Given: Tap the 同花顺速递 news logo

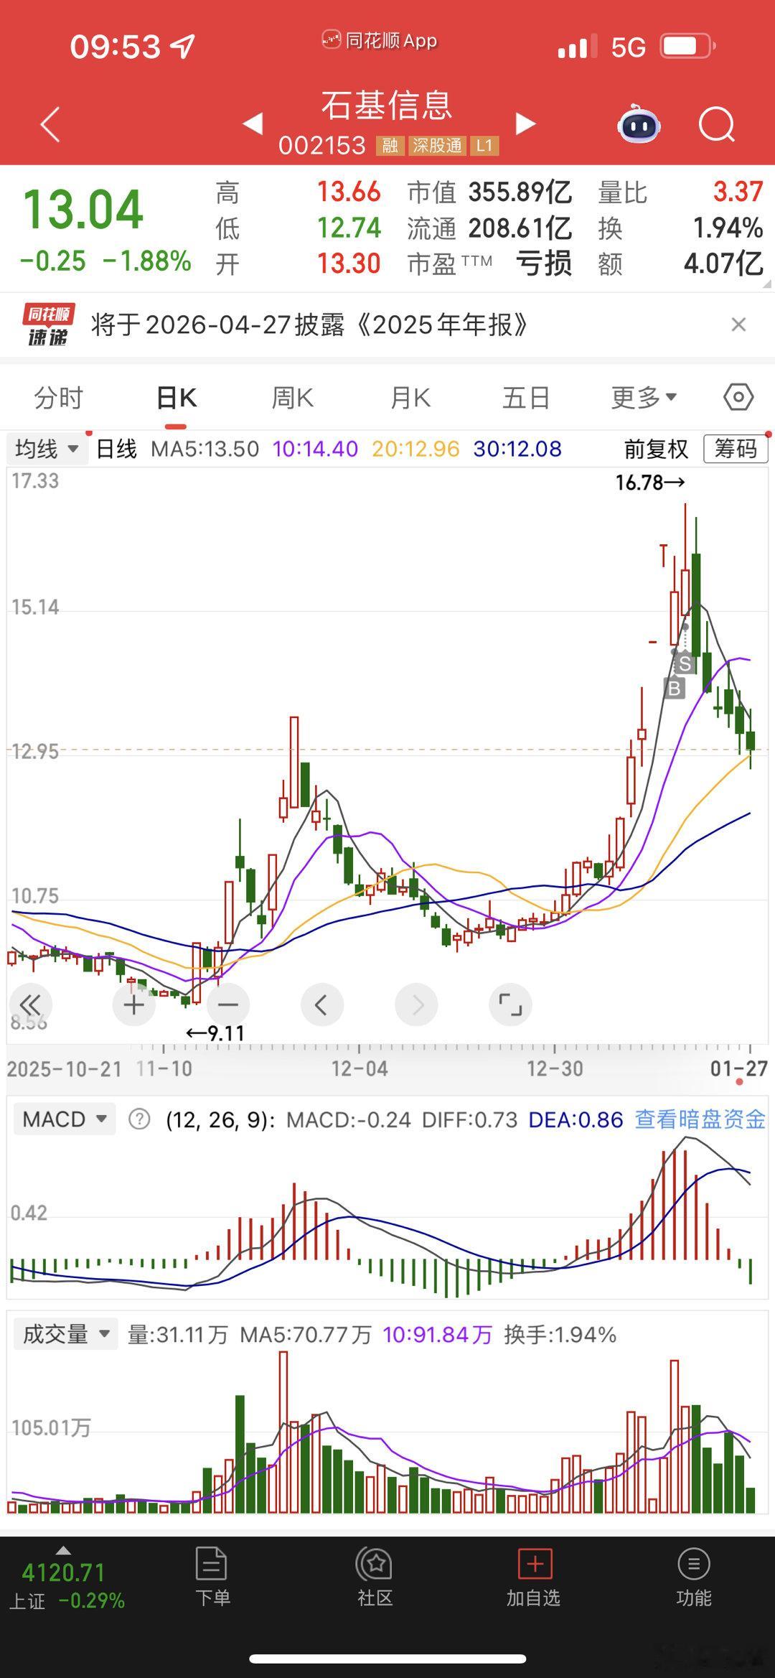Looking at the screenshot, I should (x=49, y=325).
